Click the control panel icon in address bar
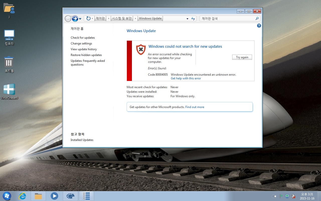The image size is (321, 201). [x=88, y=18]
